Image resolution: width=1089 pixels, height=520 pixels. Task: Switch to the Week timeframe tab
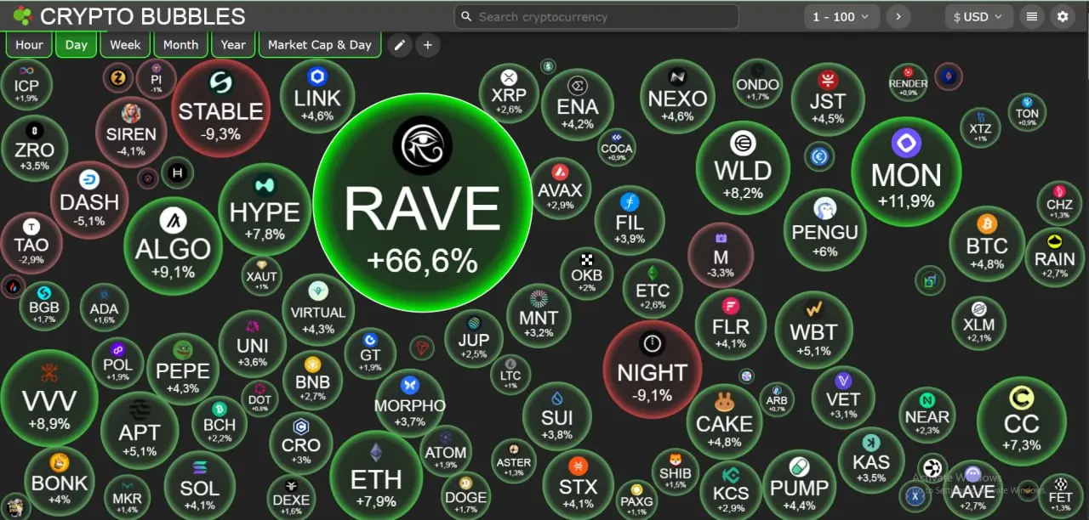pyautogui.click(x=125, y=45)
